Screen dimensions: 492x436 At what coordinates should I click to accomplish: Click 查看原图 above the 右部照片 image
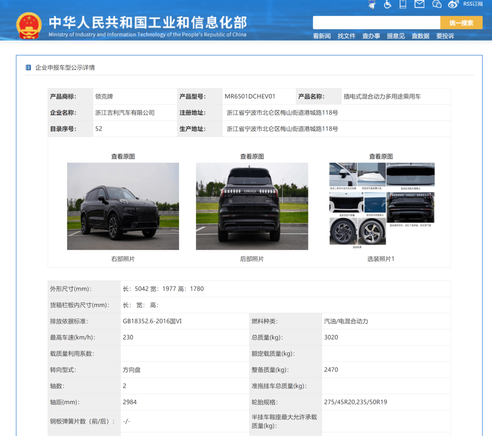[123, 156]
